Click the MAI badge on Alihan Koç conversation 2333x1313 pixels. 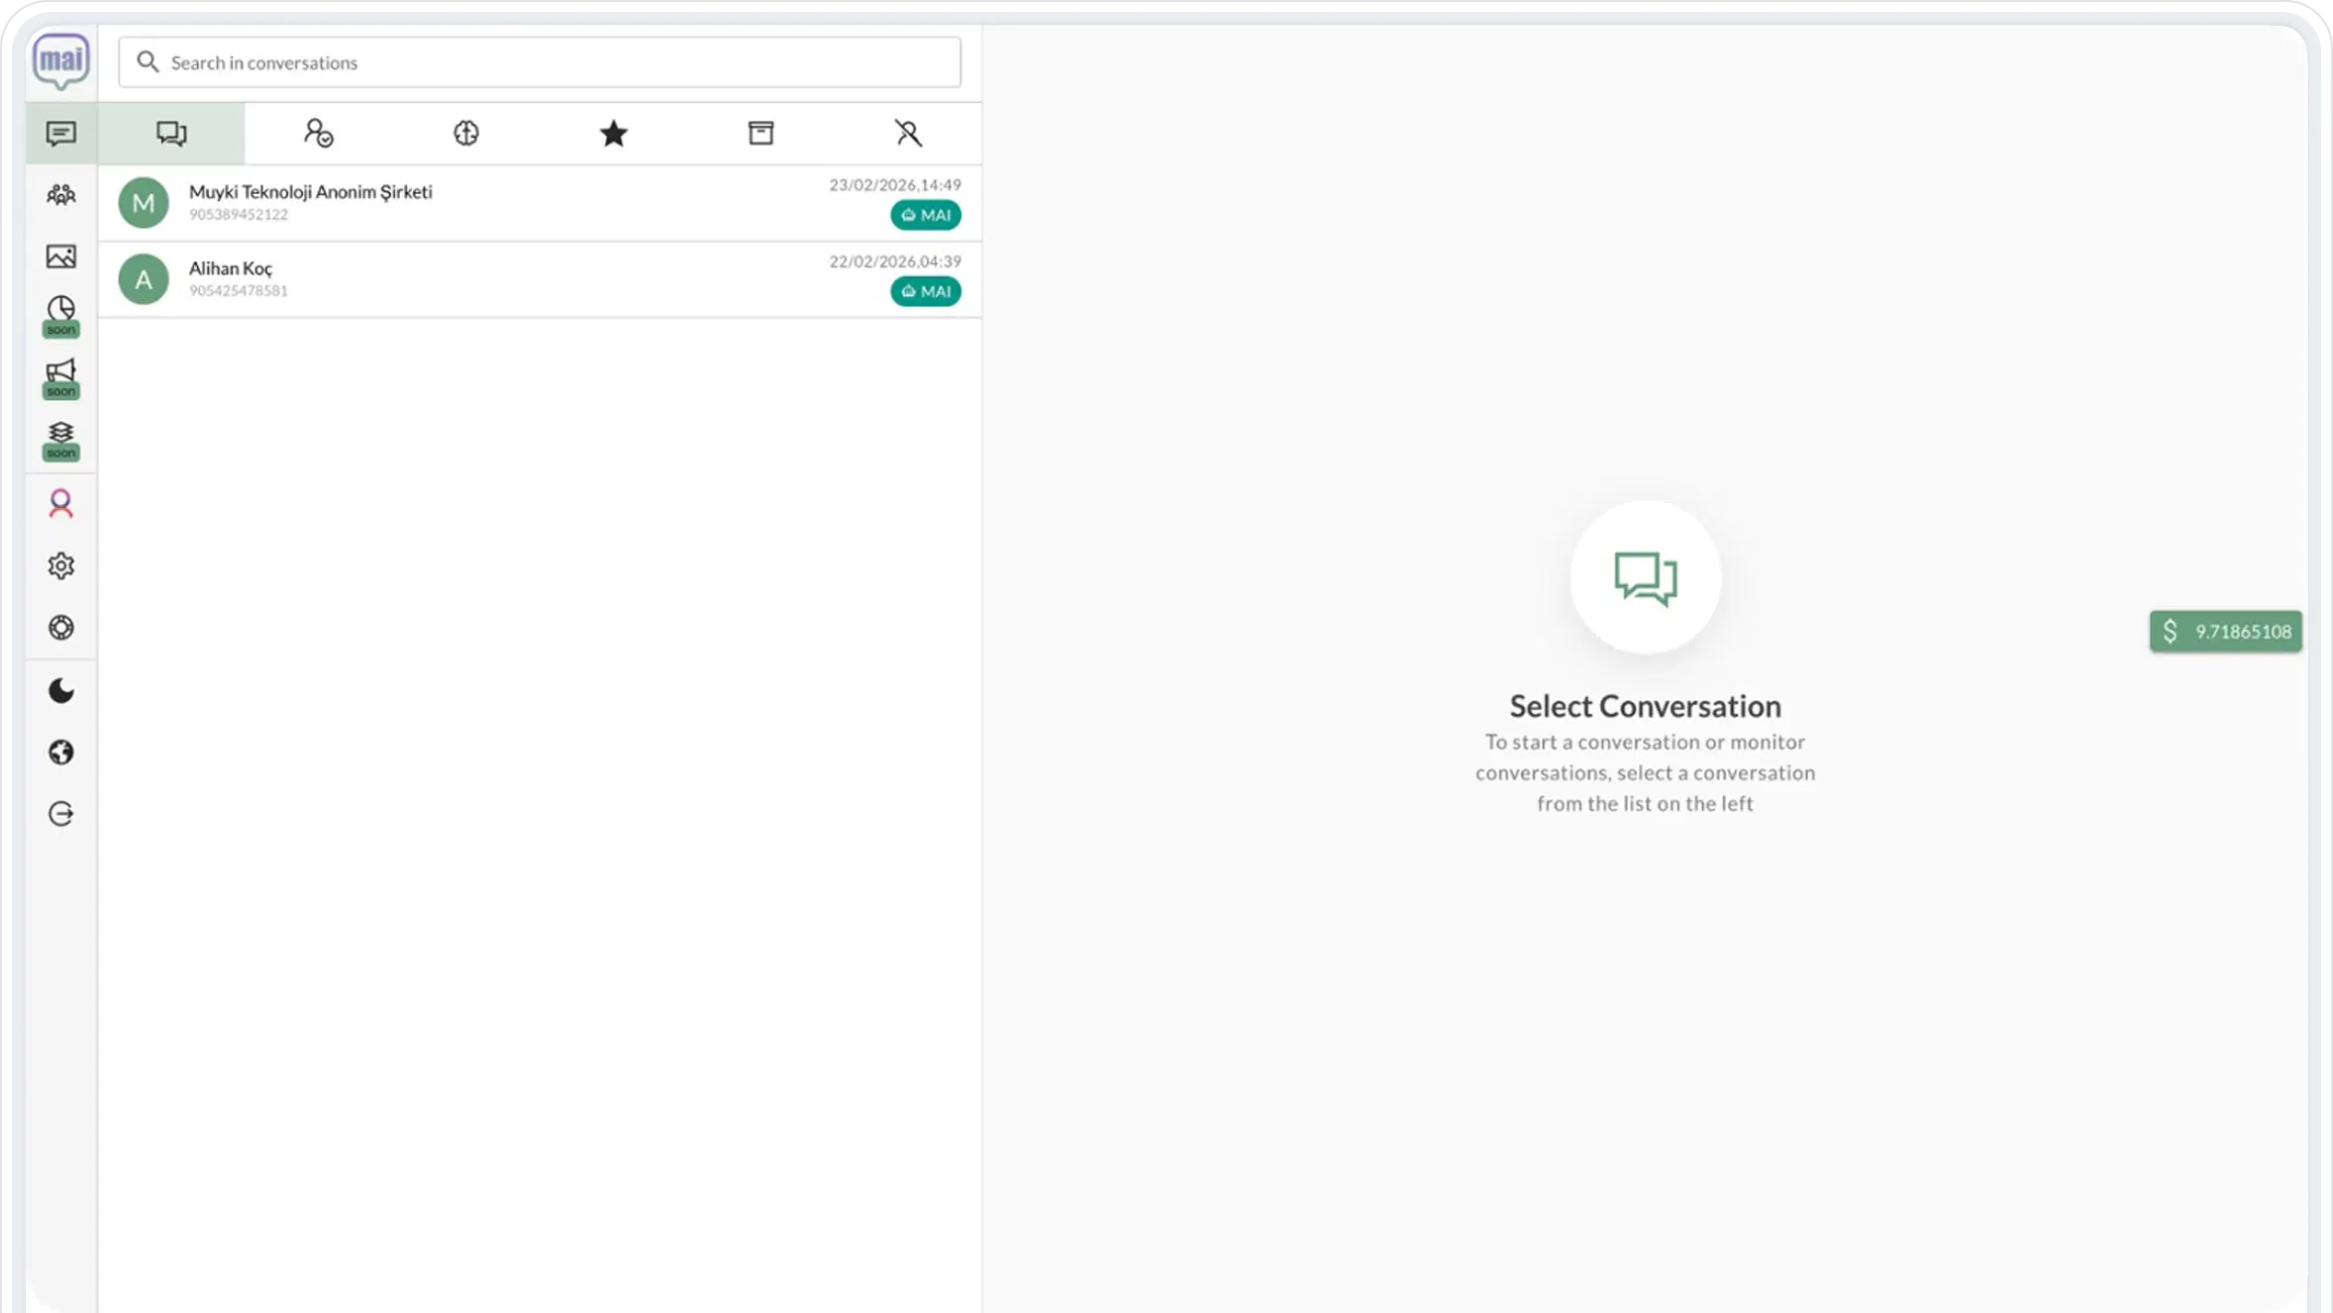click(x=925, y=291)
